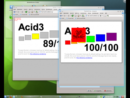
Task: Open Datei menu in front 100/100 window
Action: (x=61, y=13)
